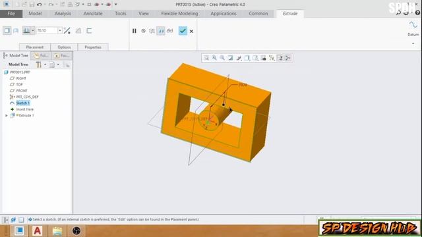The height and width of the screenshot is (237, 422).
Task: Toggle Remove Material option
Action: (x=78, y=31)
